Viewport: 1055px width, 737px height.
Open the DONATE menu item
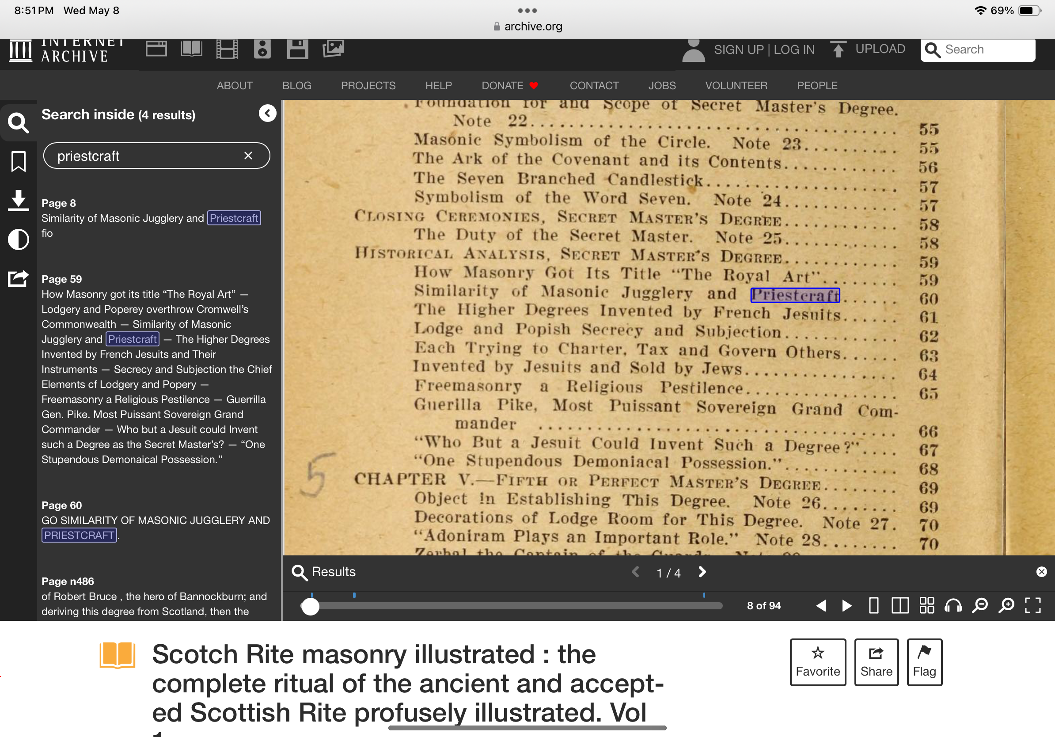point(509,85)
